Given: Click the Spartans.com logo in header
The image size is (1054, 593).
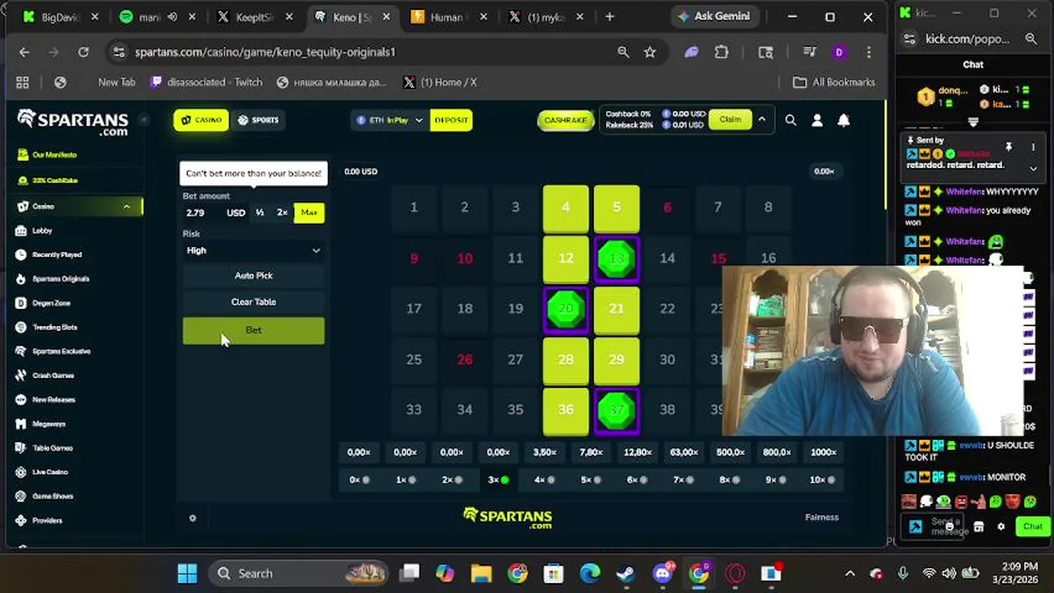Looking at the screenshot, I should pos(73,122).
